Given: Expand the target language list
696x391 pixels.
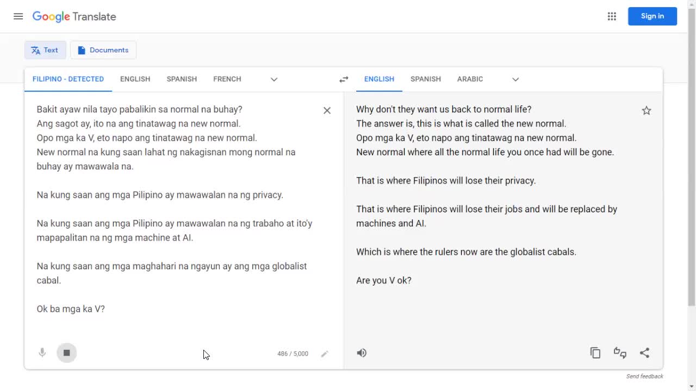Looking at the screenshot, I should [x=515, y=79].
